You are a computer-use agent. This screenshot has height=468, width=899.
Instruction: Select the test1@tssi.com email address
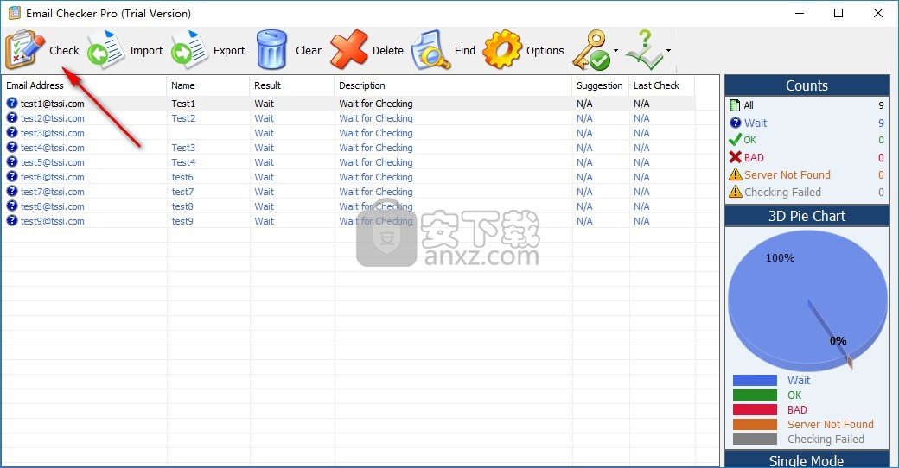click(52, 104)
